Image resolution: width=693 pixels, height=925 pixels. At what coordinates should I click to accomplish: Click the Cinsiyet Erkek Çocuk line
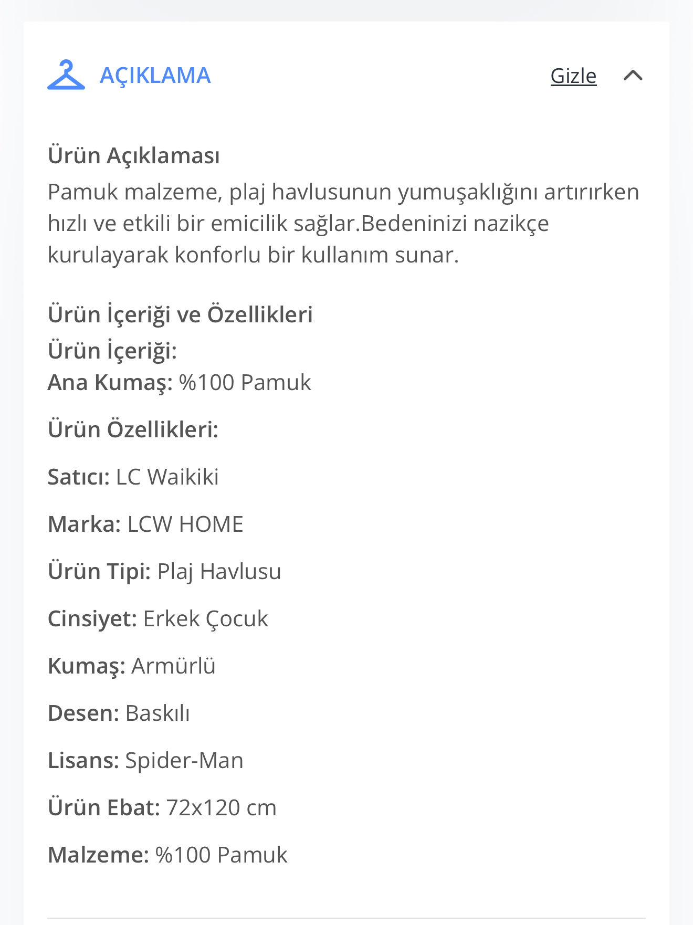158,619
